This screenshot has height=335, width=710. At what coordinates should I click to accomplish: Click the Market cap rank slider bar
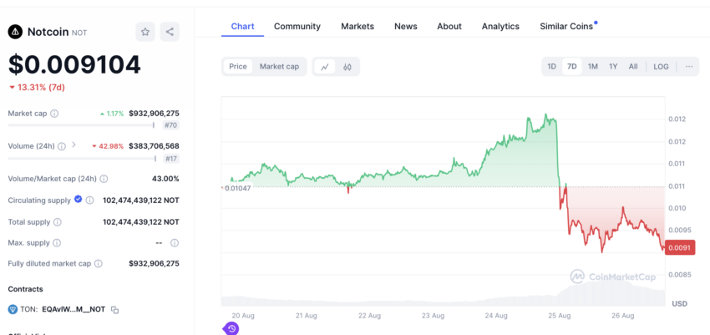(82, 125)
